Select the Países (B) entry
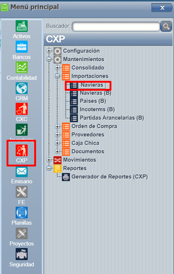Screen dimensions: 174x274 click(x=93, y=101)
